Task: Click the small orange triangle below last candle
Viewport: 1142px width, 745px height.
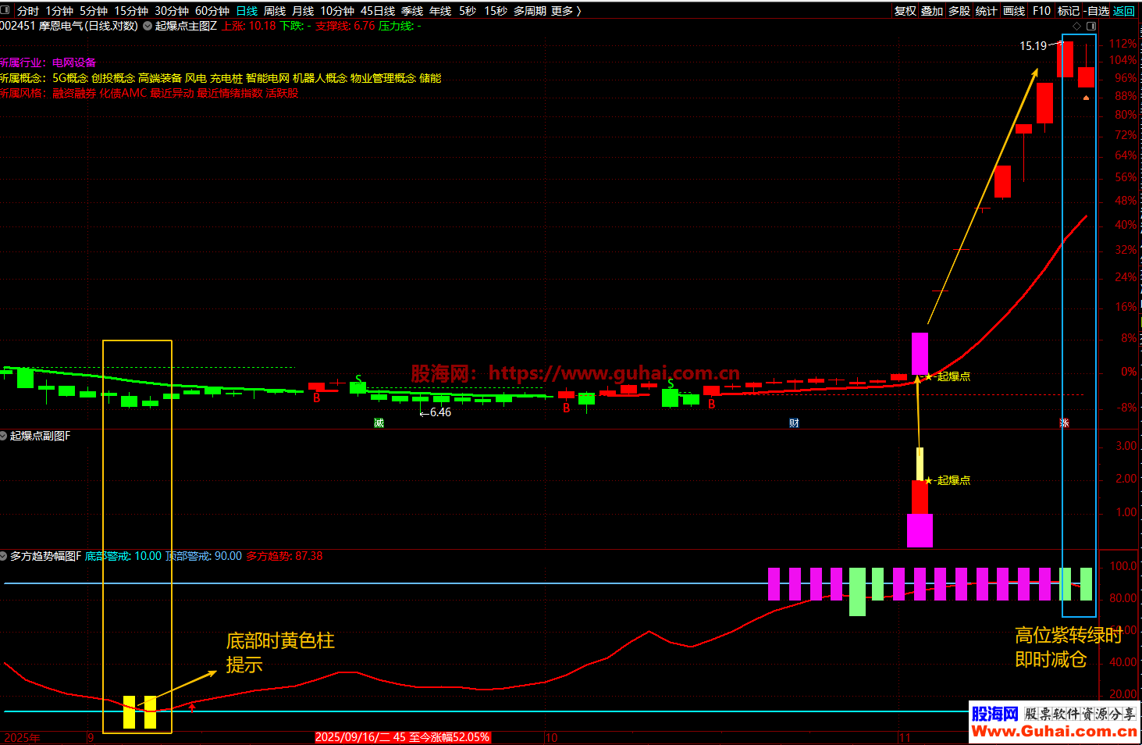Action: point(1086,98)
